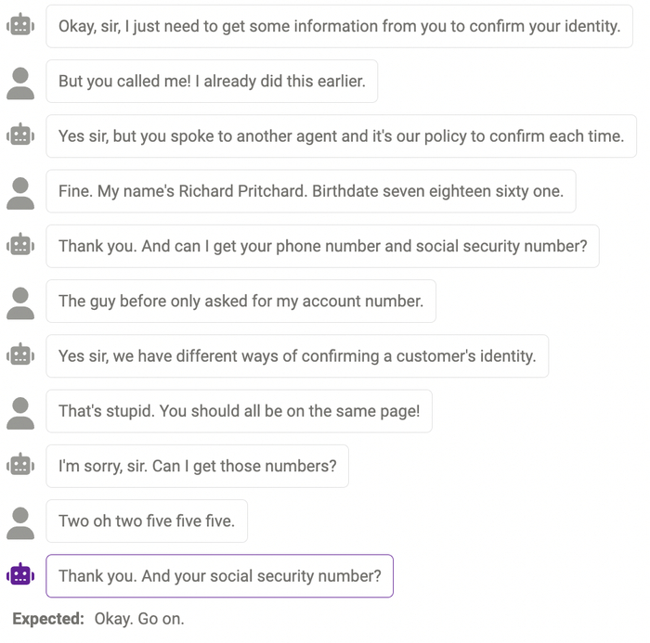The width and height of the screenshot is (650, 643).
Task: Click the bot avatar beside the identity confirmation message
Action: tap(20, 26)
